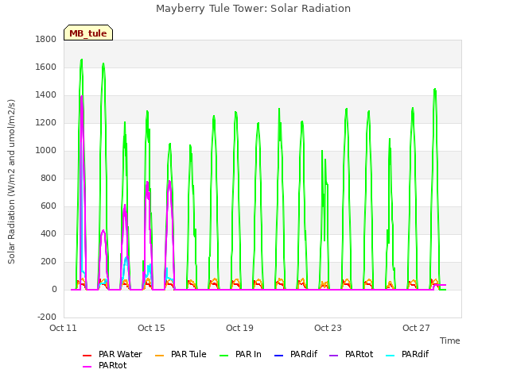Screen dimensions: 509x381
Task: Click the PARdif label beside cyan swatch
Action: [415, 355]
